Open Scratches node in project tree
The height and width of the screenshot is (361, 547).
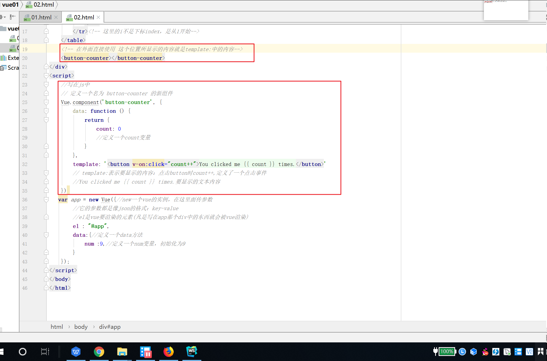pyautogui.click(x=10, y=68)
